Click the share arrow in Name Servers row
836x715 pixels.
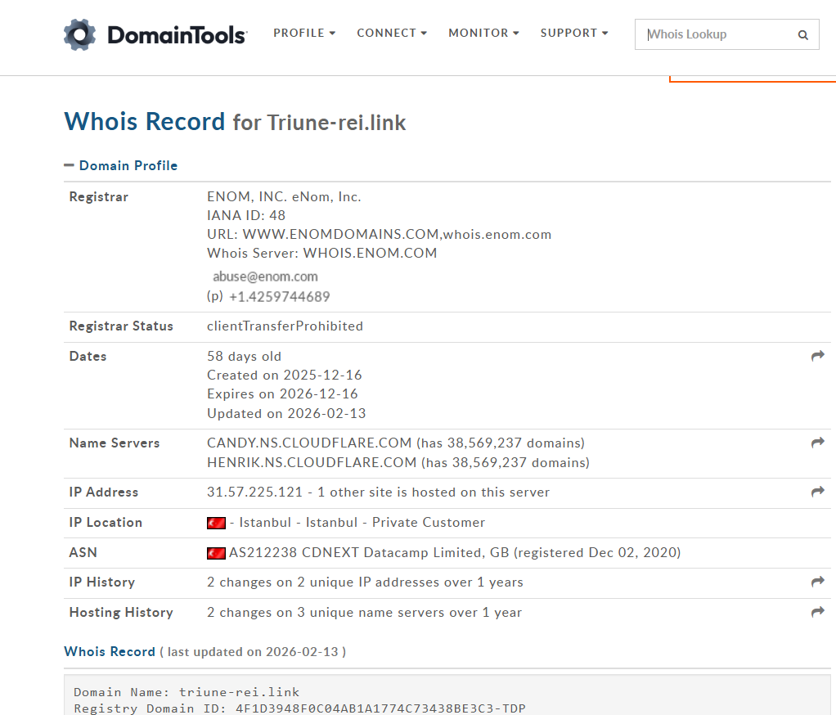(818, 443)
